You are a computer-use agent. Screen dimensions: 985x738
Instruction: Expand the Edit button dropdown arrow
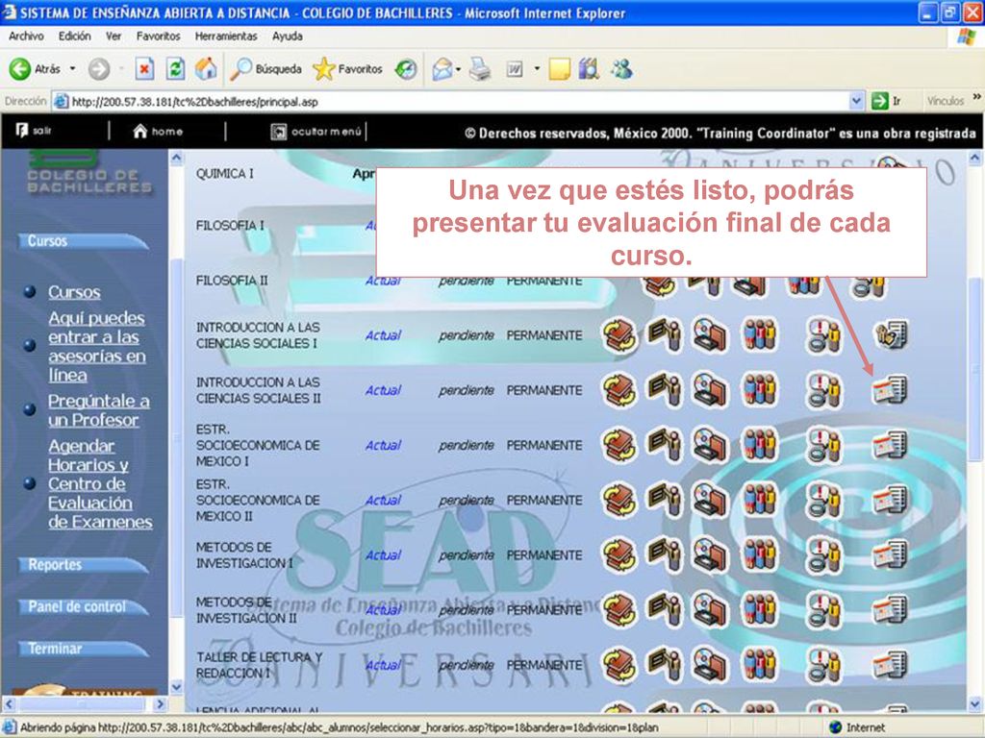click(x=537, y=68)
